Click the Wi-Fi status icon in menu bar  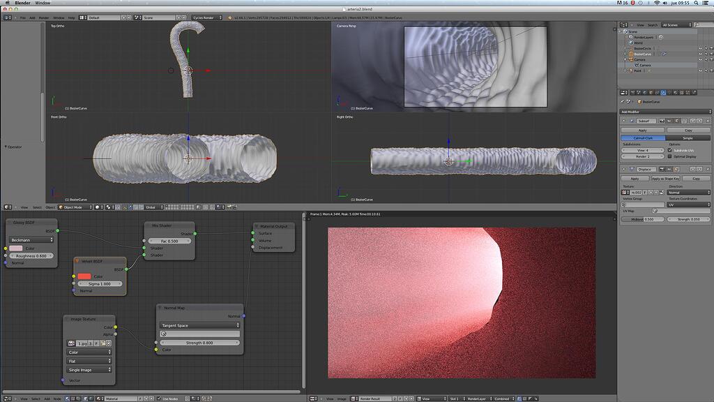657,3
